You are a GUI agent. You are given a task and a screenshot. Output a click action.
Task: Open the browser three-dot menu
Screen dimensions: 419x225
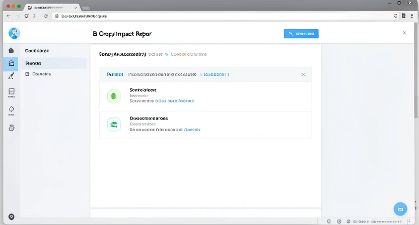412,16
